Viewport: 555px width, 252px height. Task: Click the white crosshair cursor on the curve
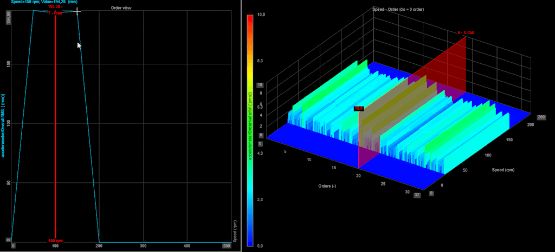click(x=77, y=11)
